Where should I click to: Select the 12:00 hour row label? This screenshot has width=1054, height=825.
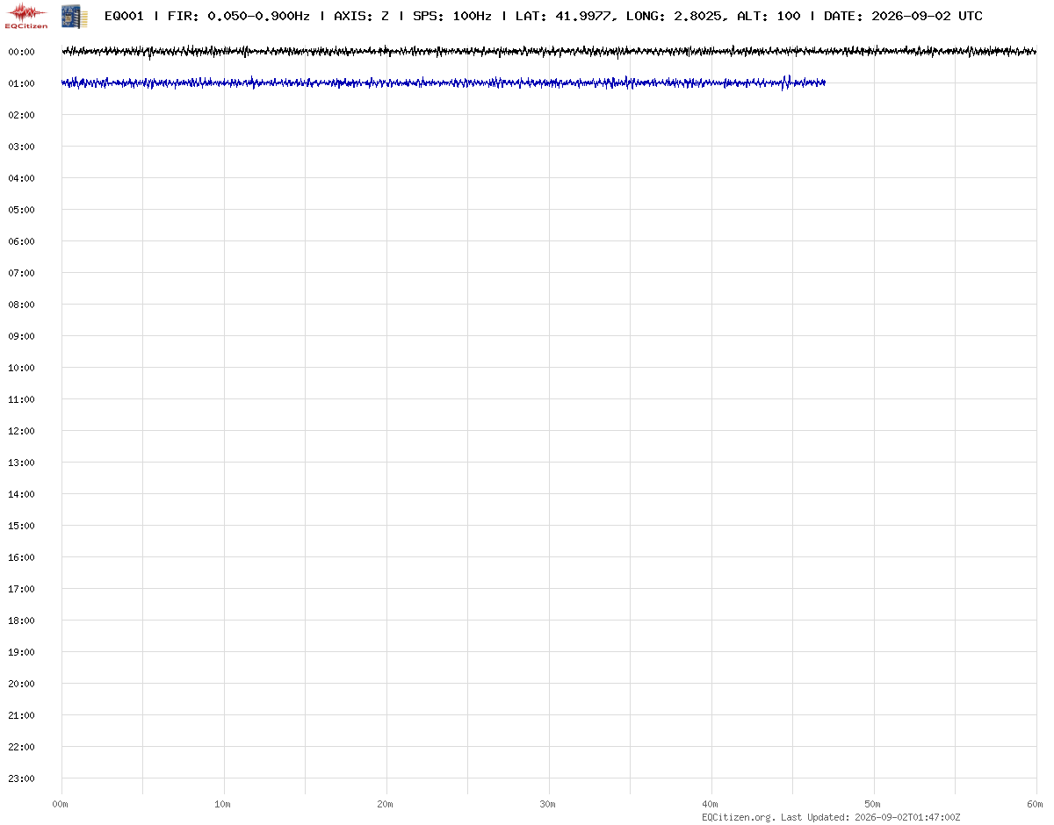tap(21, 431)
